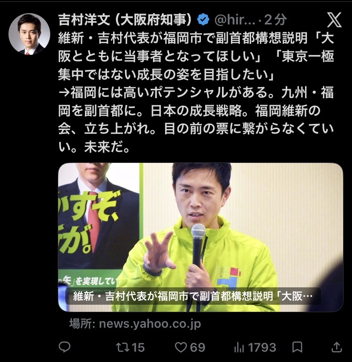Click the like count 69
352x362 pixels.
(198, 347)
